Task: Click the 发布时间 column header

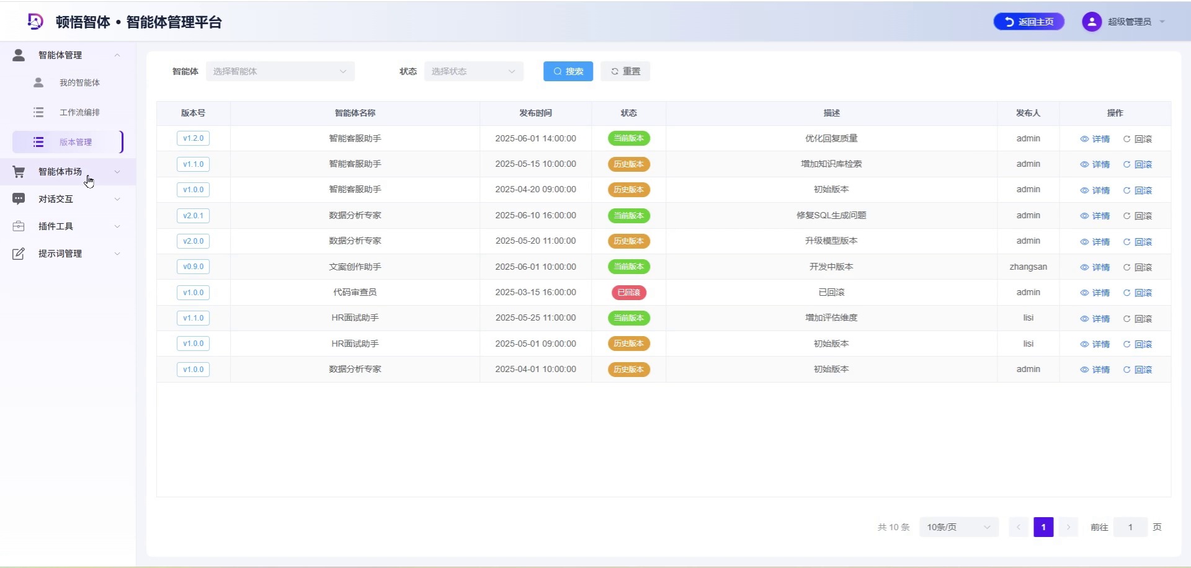Action: [536, 113]
